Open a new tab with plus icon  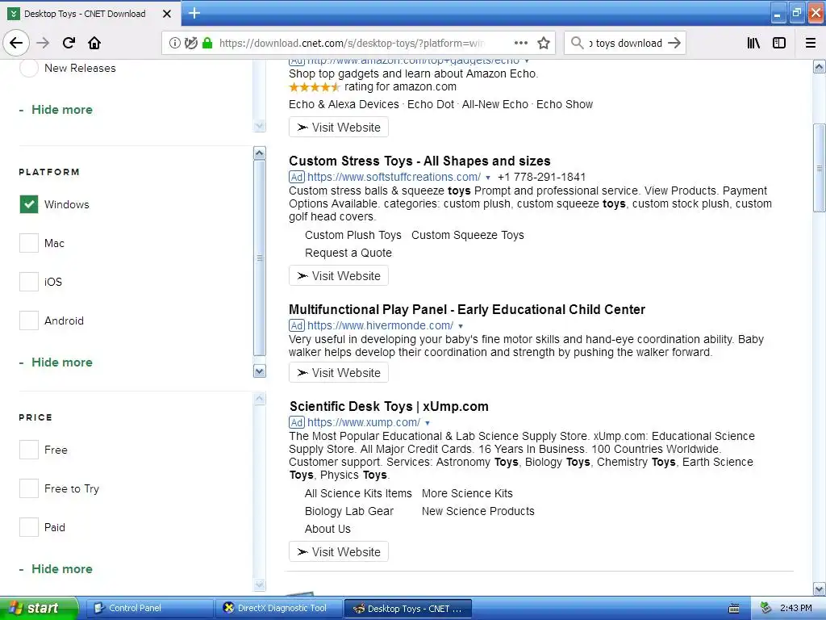click(194, 13)
